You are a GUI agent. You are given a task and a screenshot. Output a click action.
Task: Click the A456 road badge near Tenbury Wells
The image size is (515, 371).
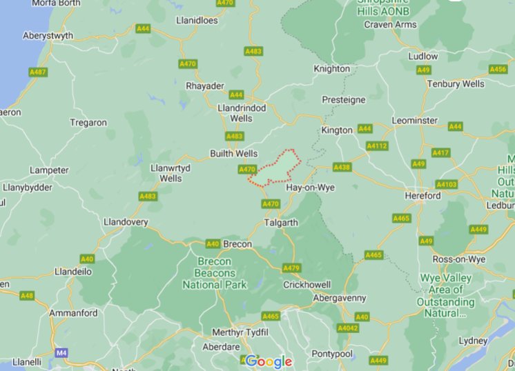(x=498, y=69)
